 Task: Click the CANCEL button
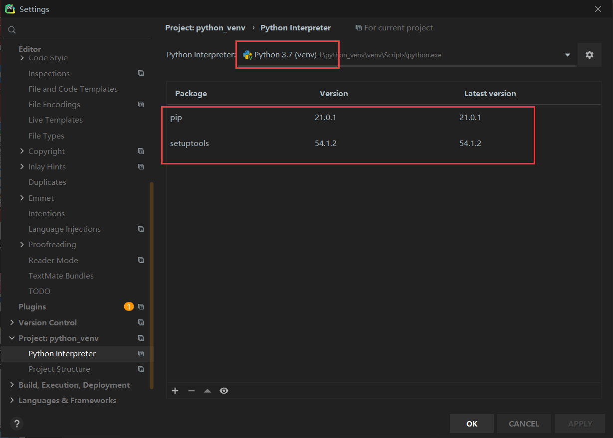[x=524, y=424]
